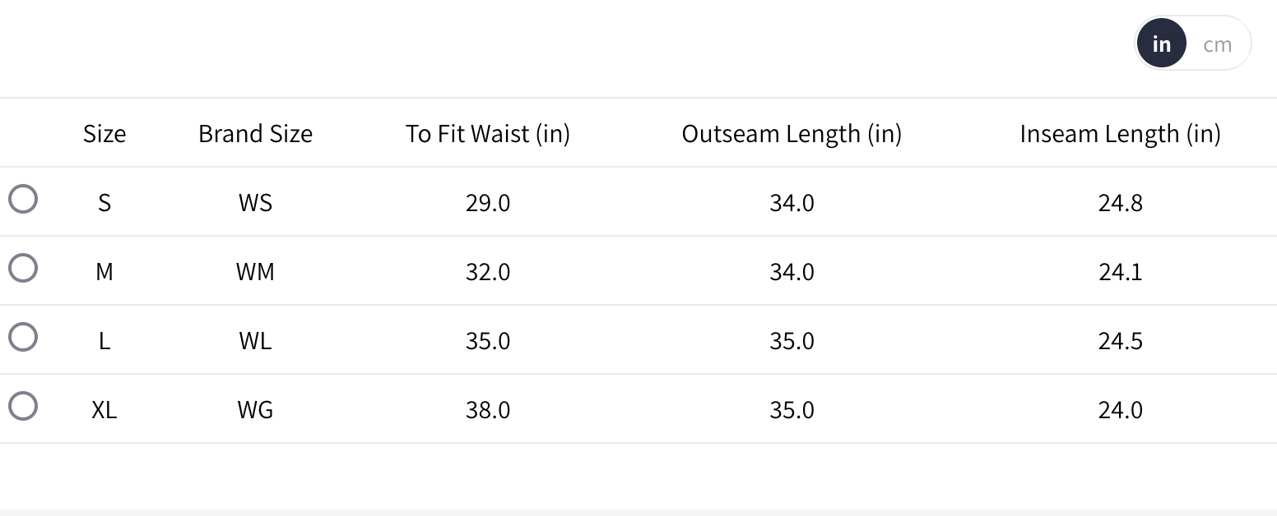1277x516 pixels.
Task: Click the WS brand size cell
Action: (x=255, y=202)
